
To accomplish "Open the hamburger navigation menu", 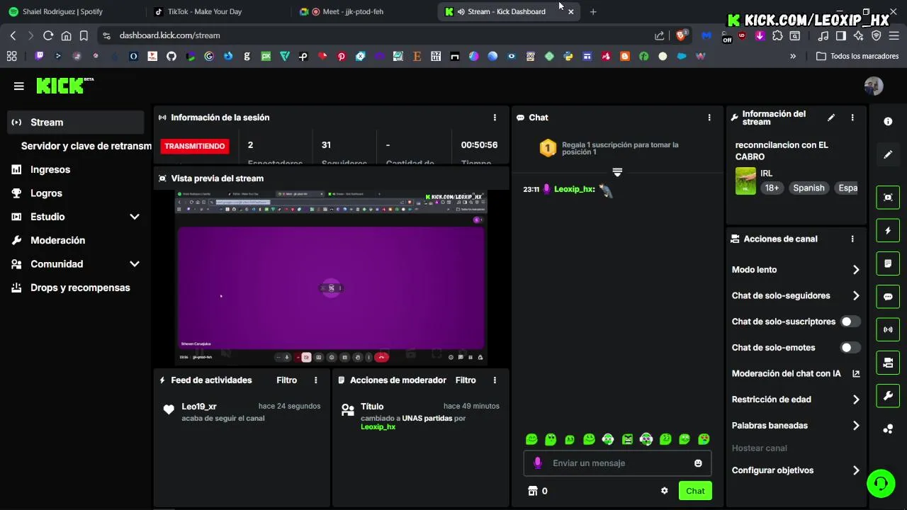I will coord(19,86).
